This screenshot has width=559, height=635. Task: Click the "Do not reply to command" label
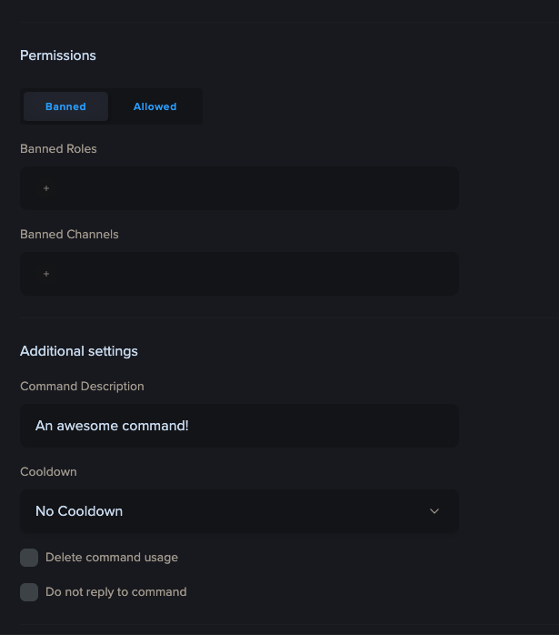tap(116, 592)
